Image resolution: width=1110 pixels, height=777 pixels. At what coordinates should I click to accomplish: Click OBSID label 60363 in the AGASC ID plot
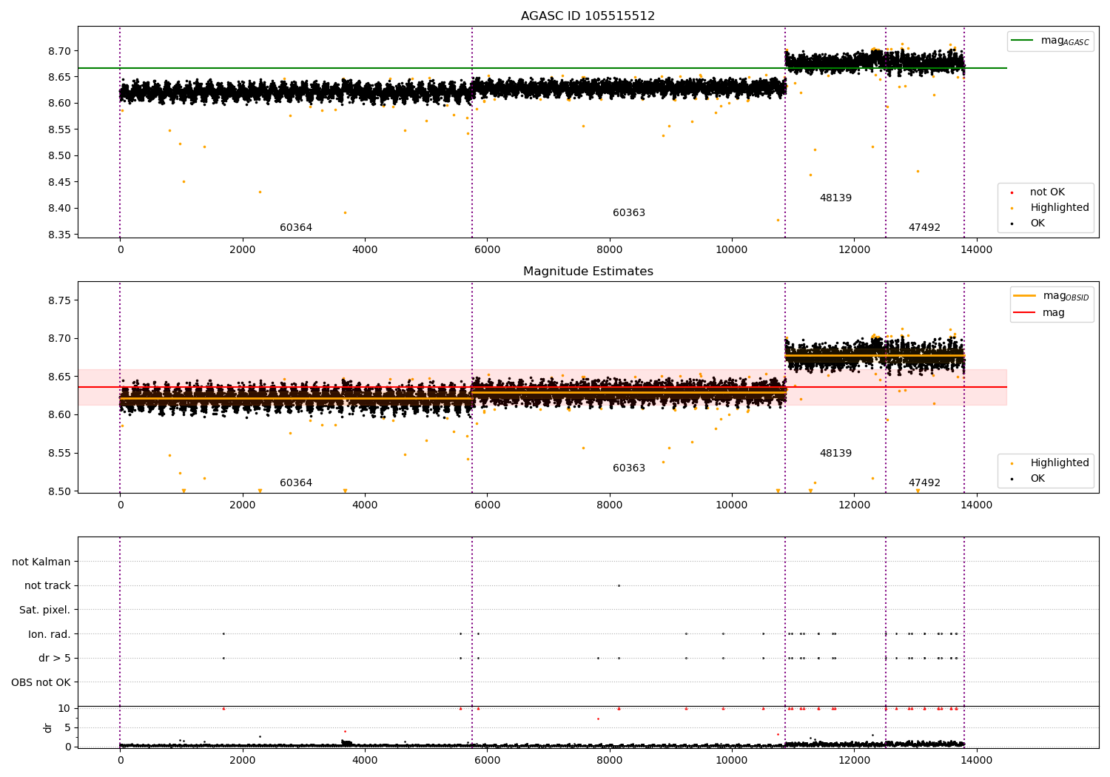click(629, 213)
